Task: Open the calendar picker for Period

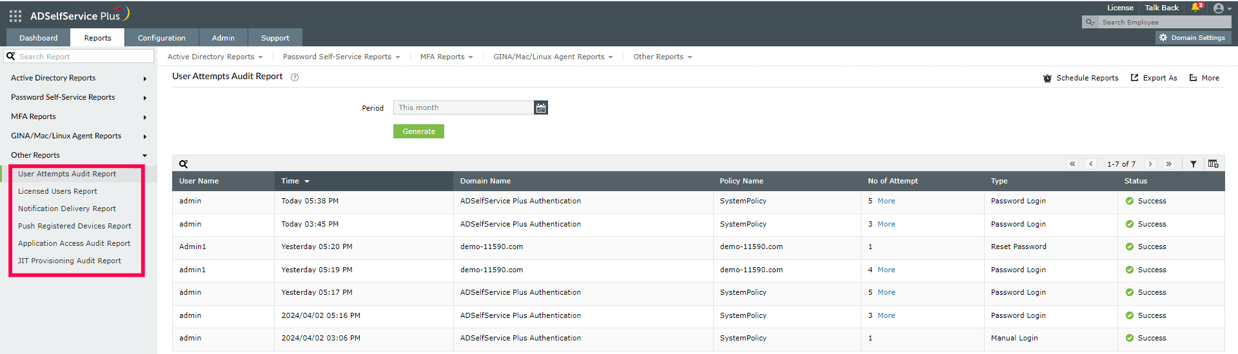Action: pyautogui.click(x=541, y=108)
